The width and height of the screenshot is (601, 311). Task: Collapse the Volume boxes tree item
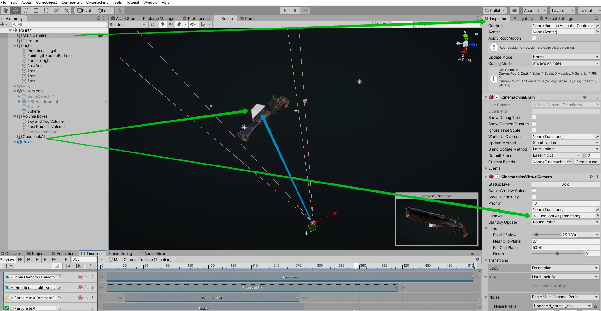click(15, 116)
